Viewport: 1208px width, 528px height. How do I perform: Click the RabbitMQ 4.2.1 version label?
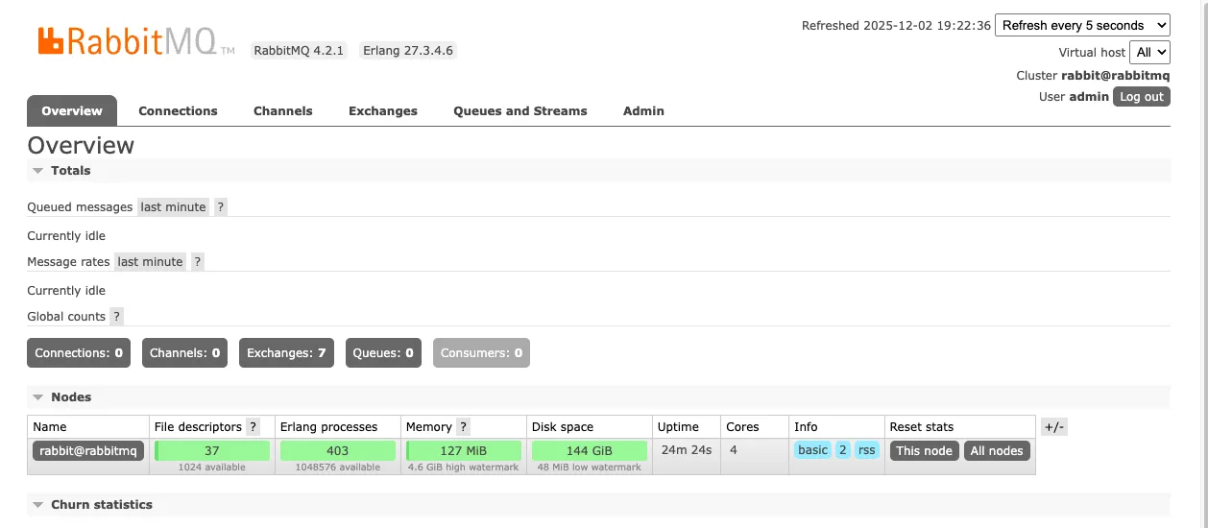[299, 51]
